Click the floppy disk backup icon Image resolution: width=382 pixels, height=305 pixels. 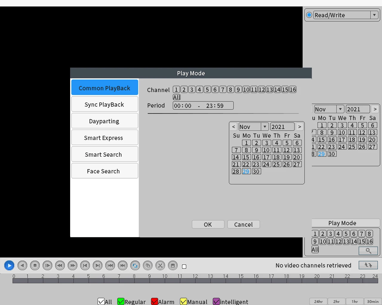tap(173, 265)
